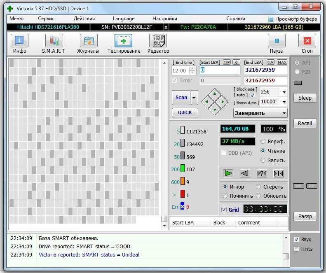Screen dimensions: 326x273
Task: Toggle the Timer checkbox
Action: pyautogui.click(x=175, y=80)
